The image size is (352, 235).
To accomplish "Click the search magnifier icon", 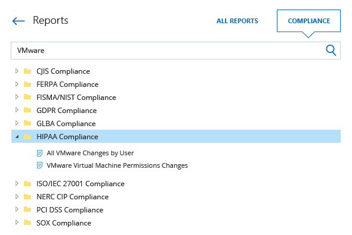I will tap(331, 51).
